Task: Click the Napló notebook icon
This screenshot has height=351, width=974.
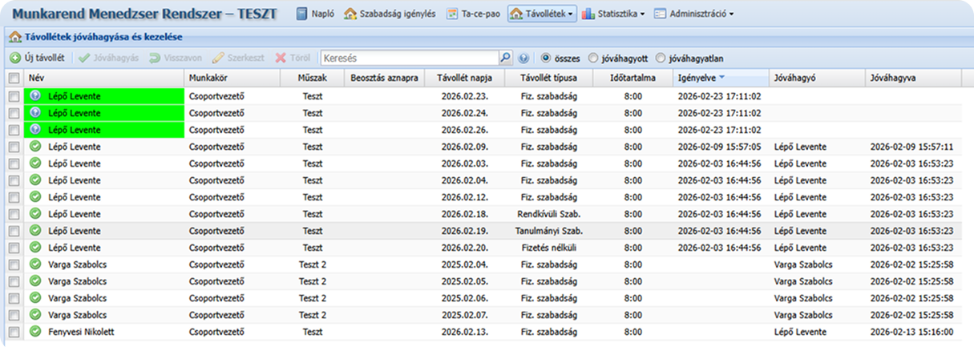Action: point(302,14)
